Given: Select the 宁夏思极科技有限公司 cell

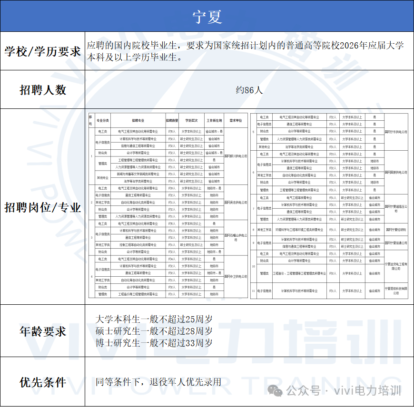Looking at the screenshot, I should [395, 291].
